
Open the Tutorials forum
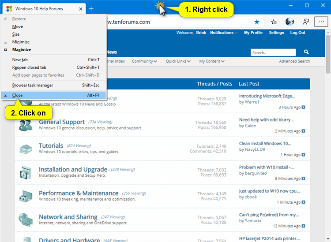(51, 145)
